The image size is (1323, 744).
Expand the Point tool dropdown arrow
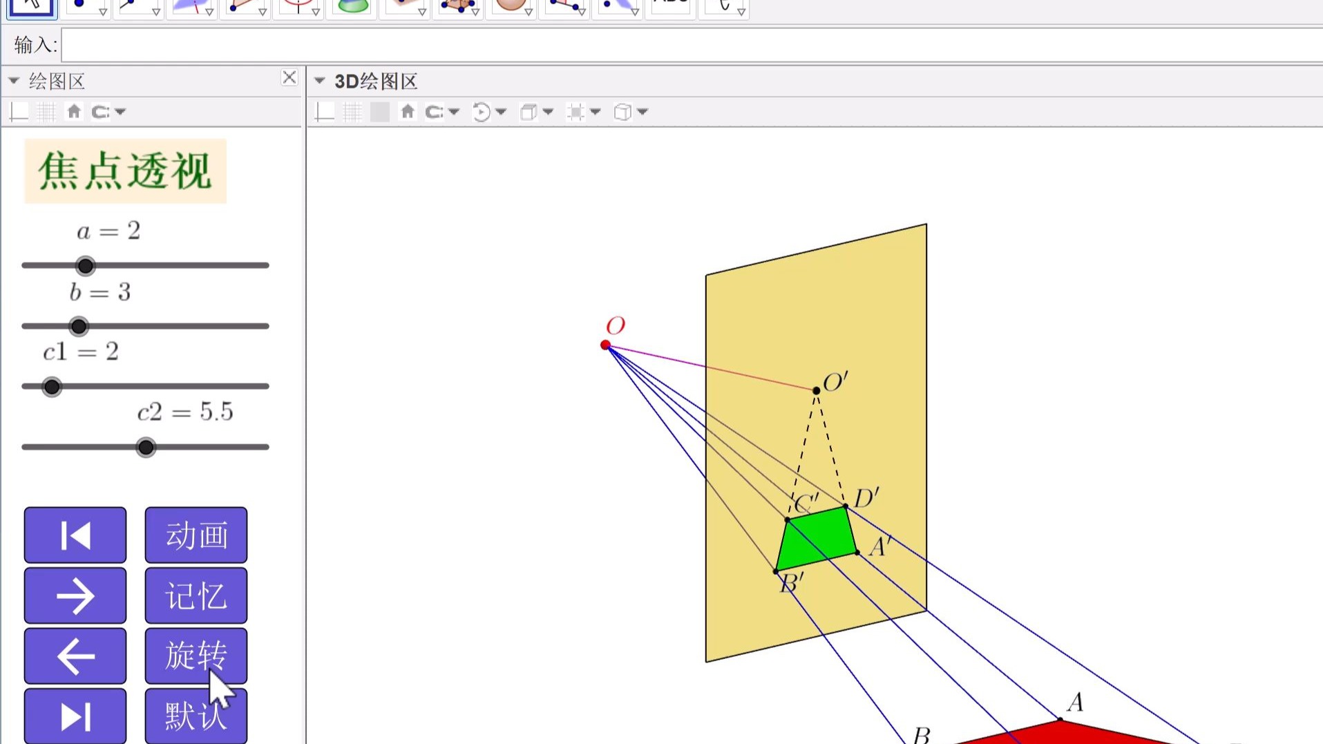click(103, 12)
